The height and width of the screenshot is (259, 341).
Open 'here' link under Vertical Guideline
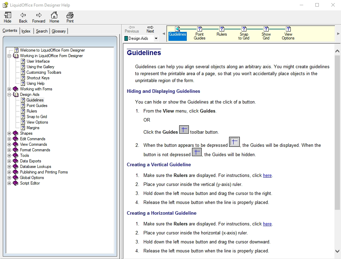[x=267, y=175]
